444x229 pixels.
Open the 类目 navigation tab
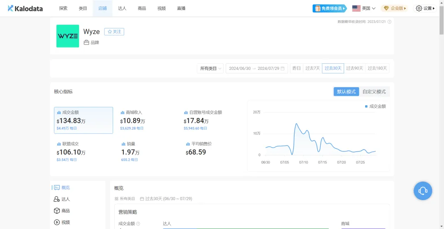[x=83, y=8]
